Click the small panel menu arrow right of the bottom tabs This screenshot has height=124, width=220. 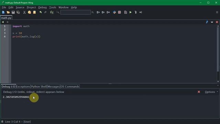point(218,85)
